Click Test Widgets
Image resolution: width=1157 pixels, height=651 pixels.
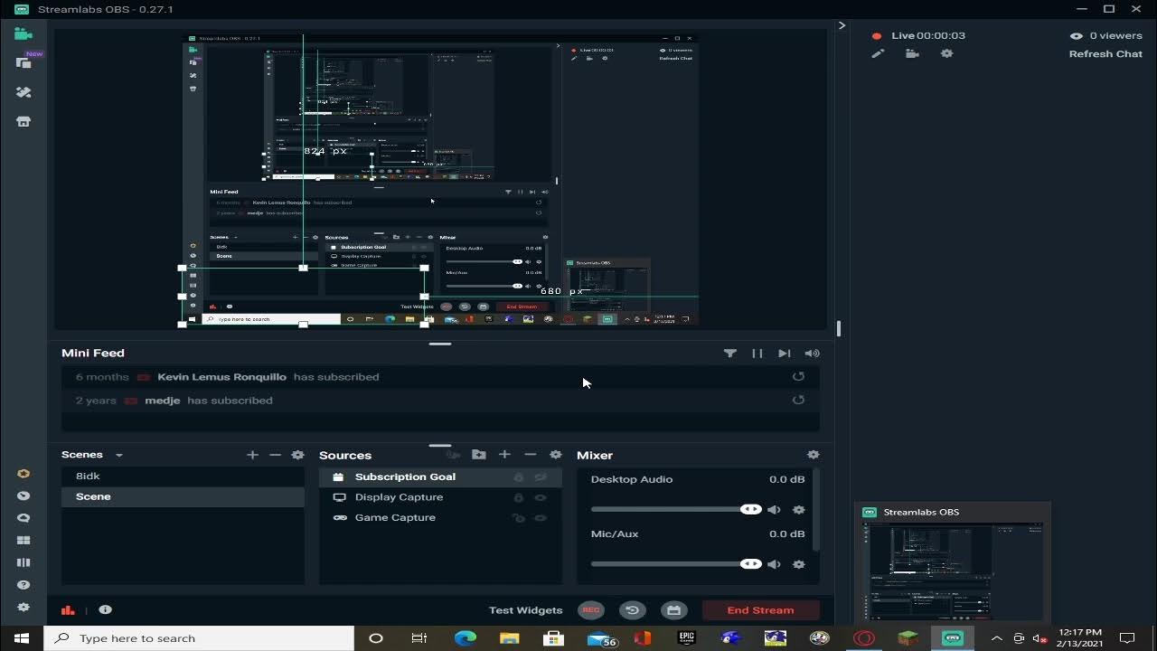click(525, 610)
